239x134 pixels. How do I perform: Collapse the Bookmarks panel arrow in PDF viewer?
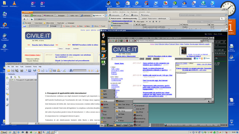coord(36,74)
